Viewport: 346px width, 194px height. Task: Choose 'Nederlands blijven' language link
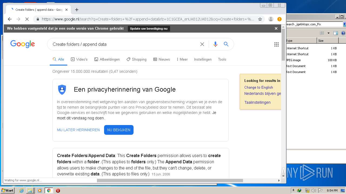point(263,93)
